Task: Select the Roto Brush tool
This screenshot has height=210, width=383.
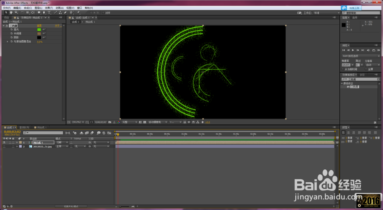Action: 72,13
